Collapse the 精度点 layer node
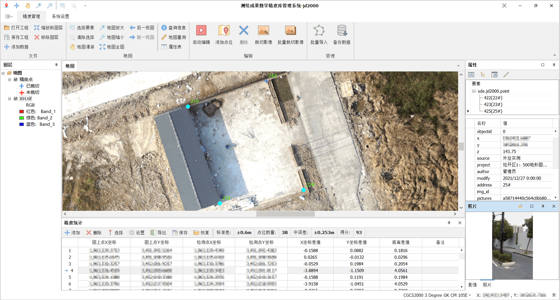560x300 pixels. point(9,79)
